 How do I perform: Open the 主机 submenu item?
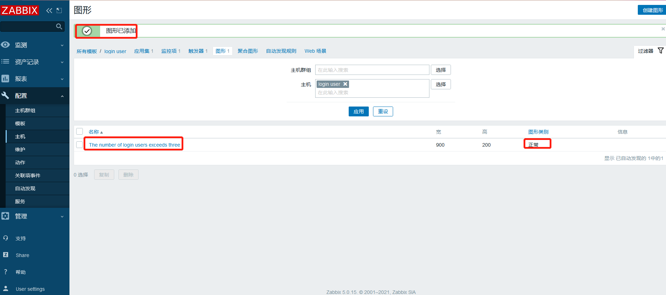coord(37,136)
